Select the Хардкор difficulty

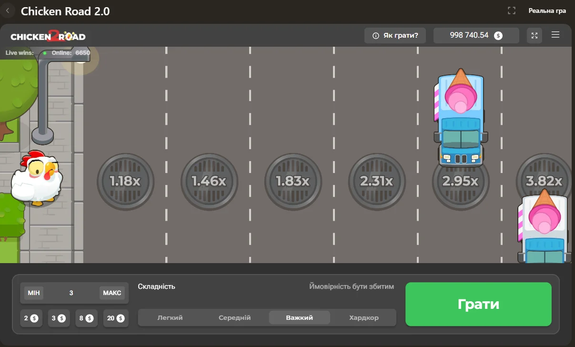[x=364, y=317]
